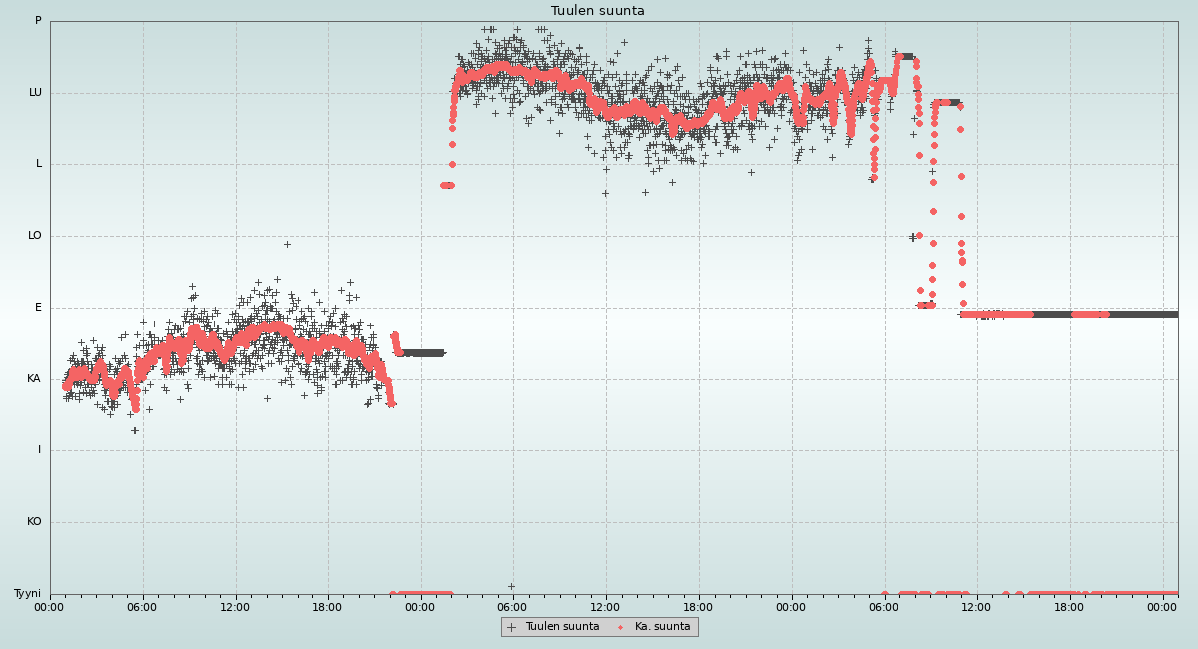Click the isolated plus data point near the LO gridline
This screenshot has width=1198, height=649.
pos(287,244)
